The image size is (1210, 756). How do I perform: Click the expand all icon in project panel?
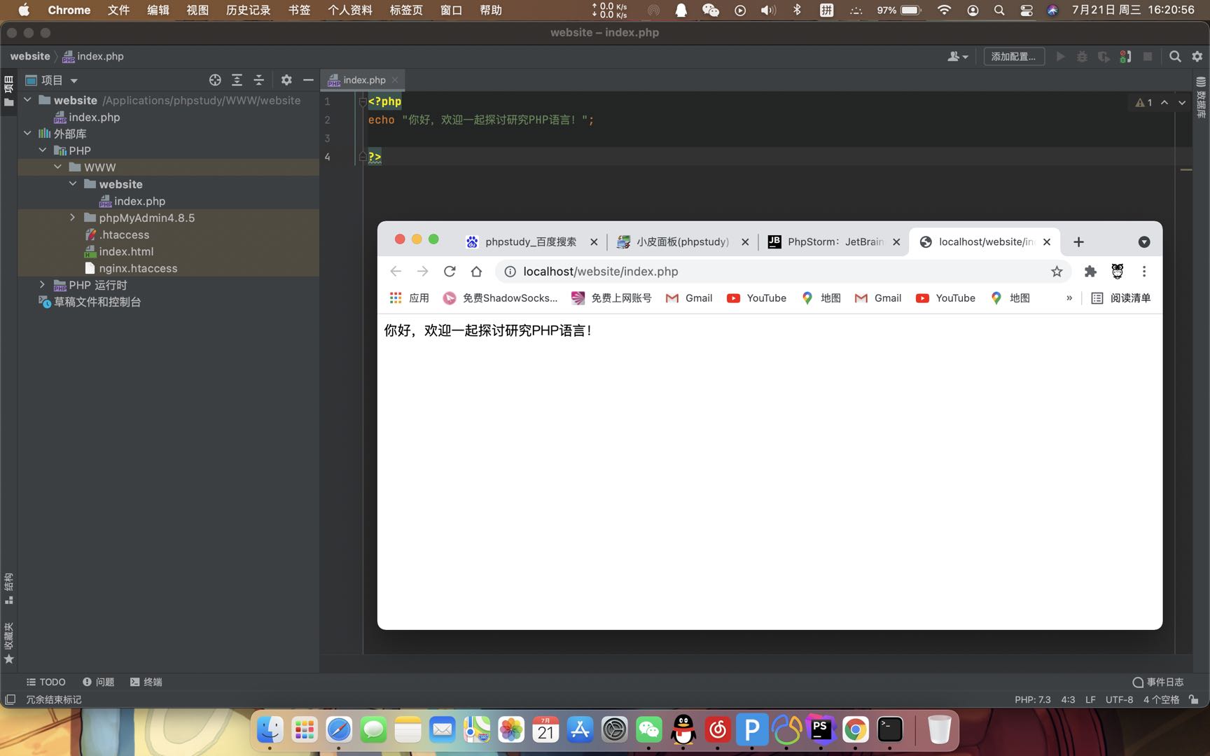pyautogui.click(x=237, y=80)
